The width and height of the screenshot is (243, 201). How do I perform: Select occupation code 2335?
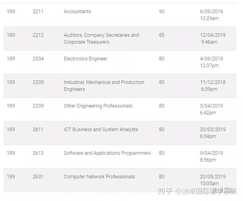38,82
